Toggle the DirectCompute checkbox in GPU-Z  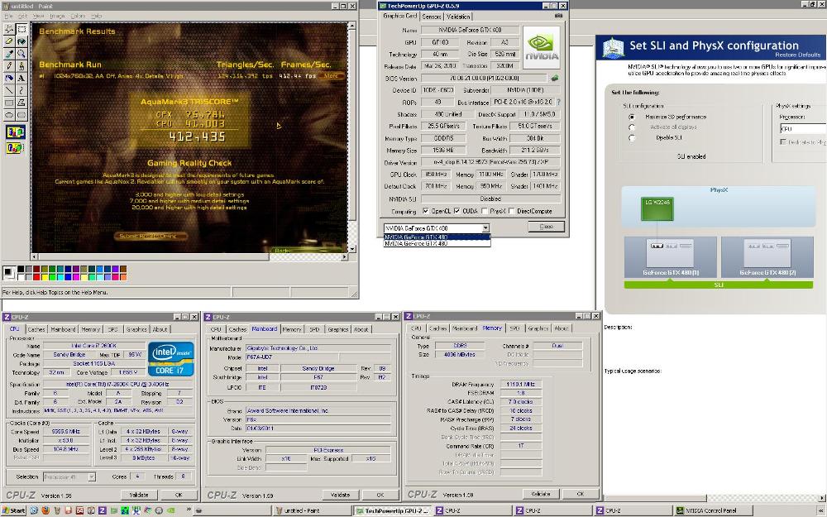[x=512, y=211]
